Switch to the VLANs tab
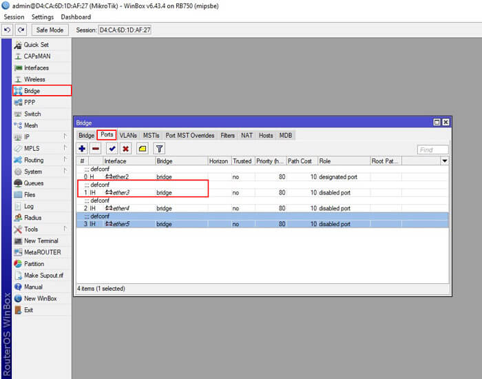Image resolution: width=482 pixels, height=379 pixels. pos(128,135)
